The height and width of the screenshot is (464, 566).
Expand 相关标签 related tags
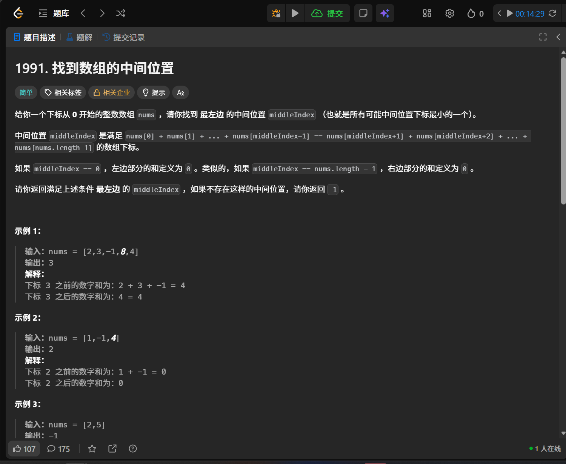(63, 92)
